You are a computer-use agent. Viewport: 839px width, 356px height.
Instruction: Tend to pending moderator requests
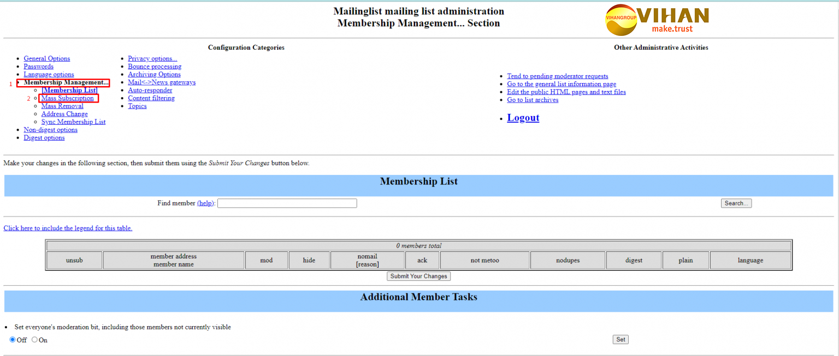557,76
